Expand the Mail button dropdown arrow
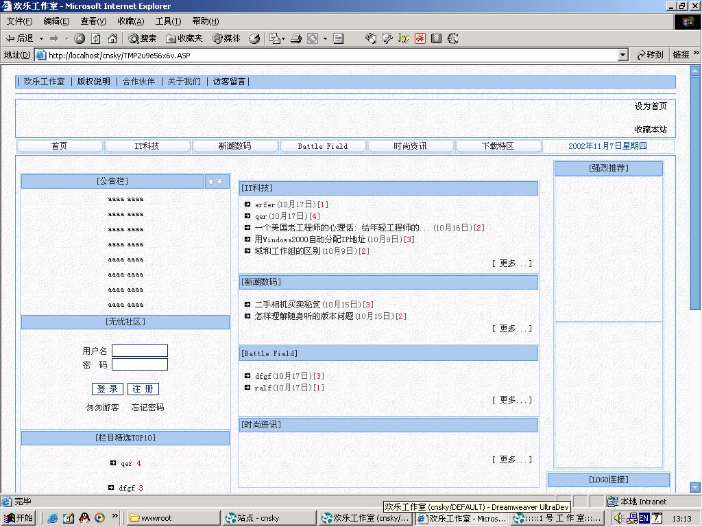The height and width of the screenshot is (527, 702). (282, 38)
